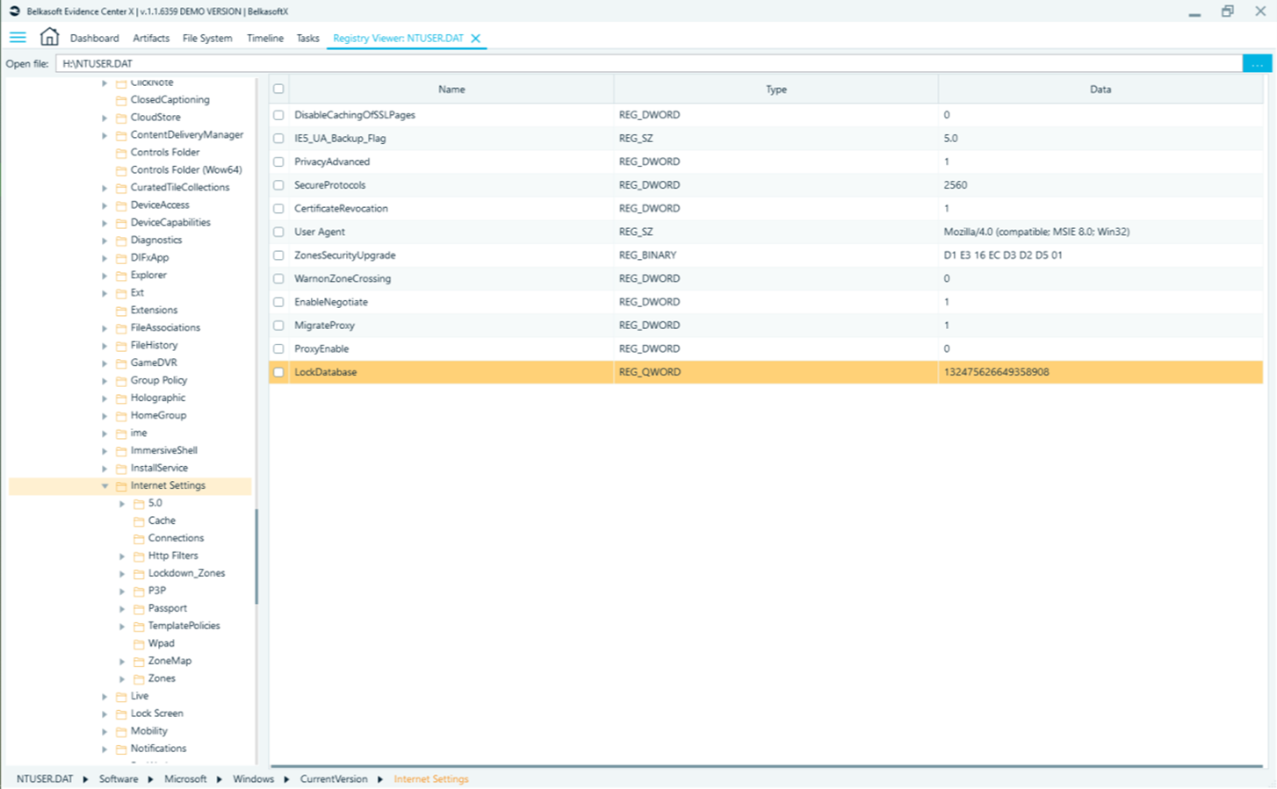Click Microsoft in the breadcrumb path
The width and height of the screenshot is (1277, 789).
[185, 779]
